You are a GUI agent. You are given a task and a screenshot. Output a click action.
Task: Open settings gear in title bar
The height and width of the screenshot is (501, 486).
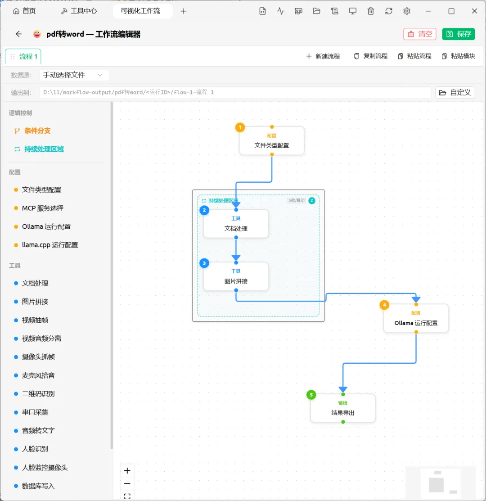pos(407,11)
